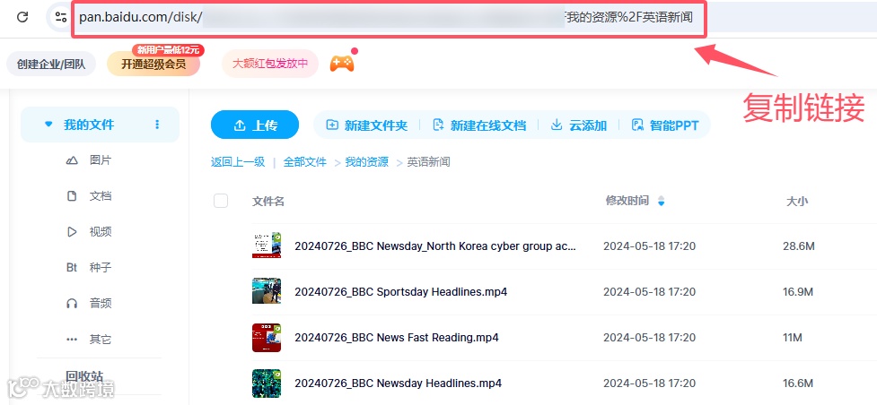Screen dimensions: 877x405
Task: Open file 20240726_BBC Newsday_North Korea cyber group
Action: pos(435,246)
